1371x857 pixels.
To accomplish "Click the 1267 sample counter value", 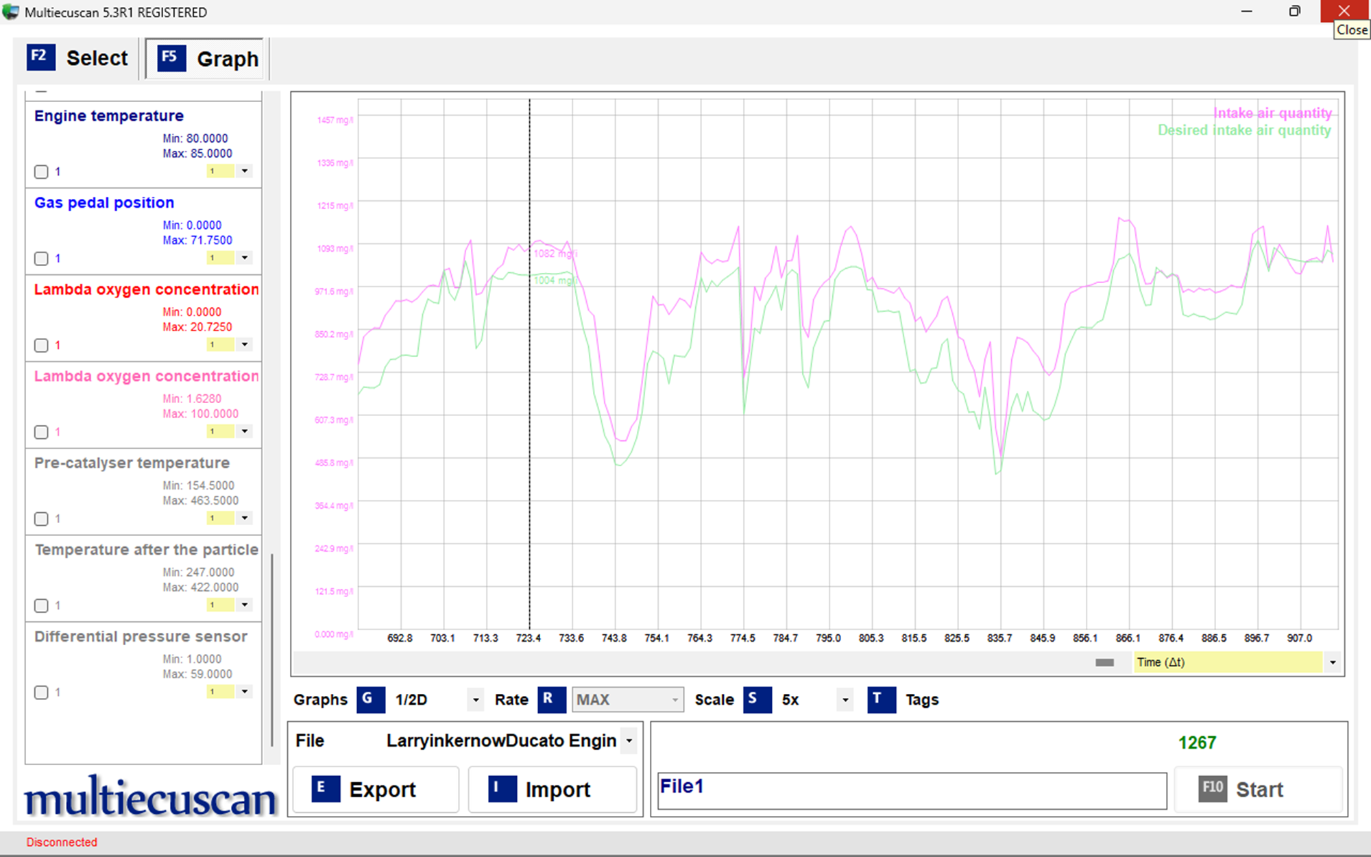I will coord(1197,743).
